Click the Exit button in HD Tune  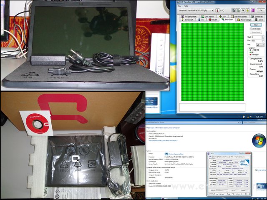click(262, 10)
